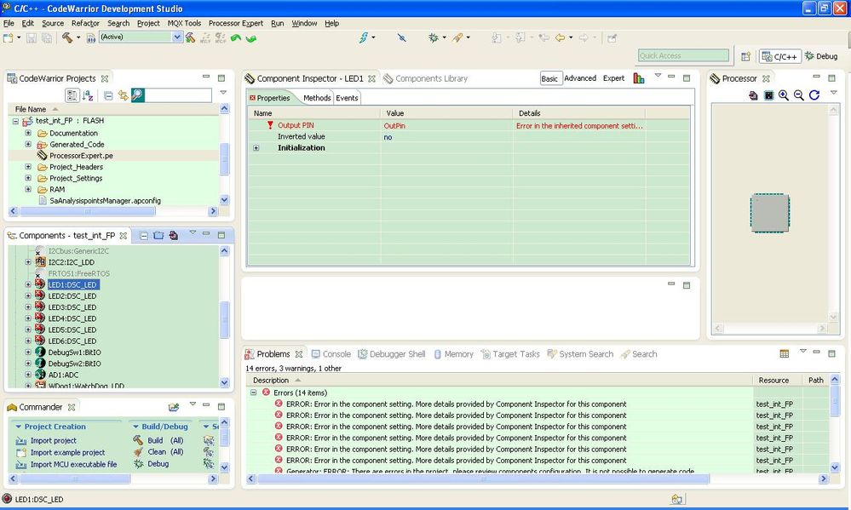Open the (Active) build configuration dropdown

click(x=177, y=37)
